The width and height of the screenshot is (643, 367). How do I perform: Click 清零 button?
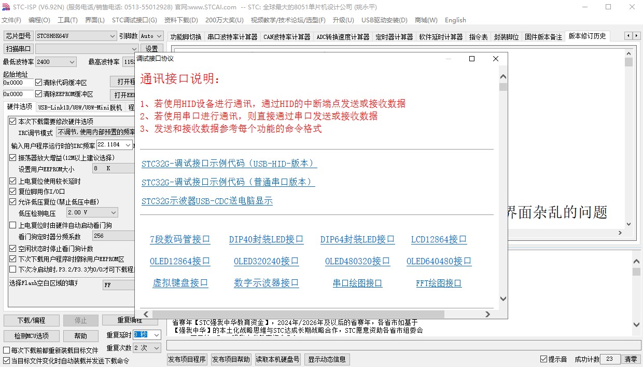631,359
